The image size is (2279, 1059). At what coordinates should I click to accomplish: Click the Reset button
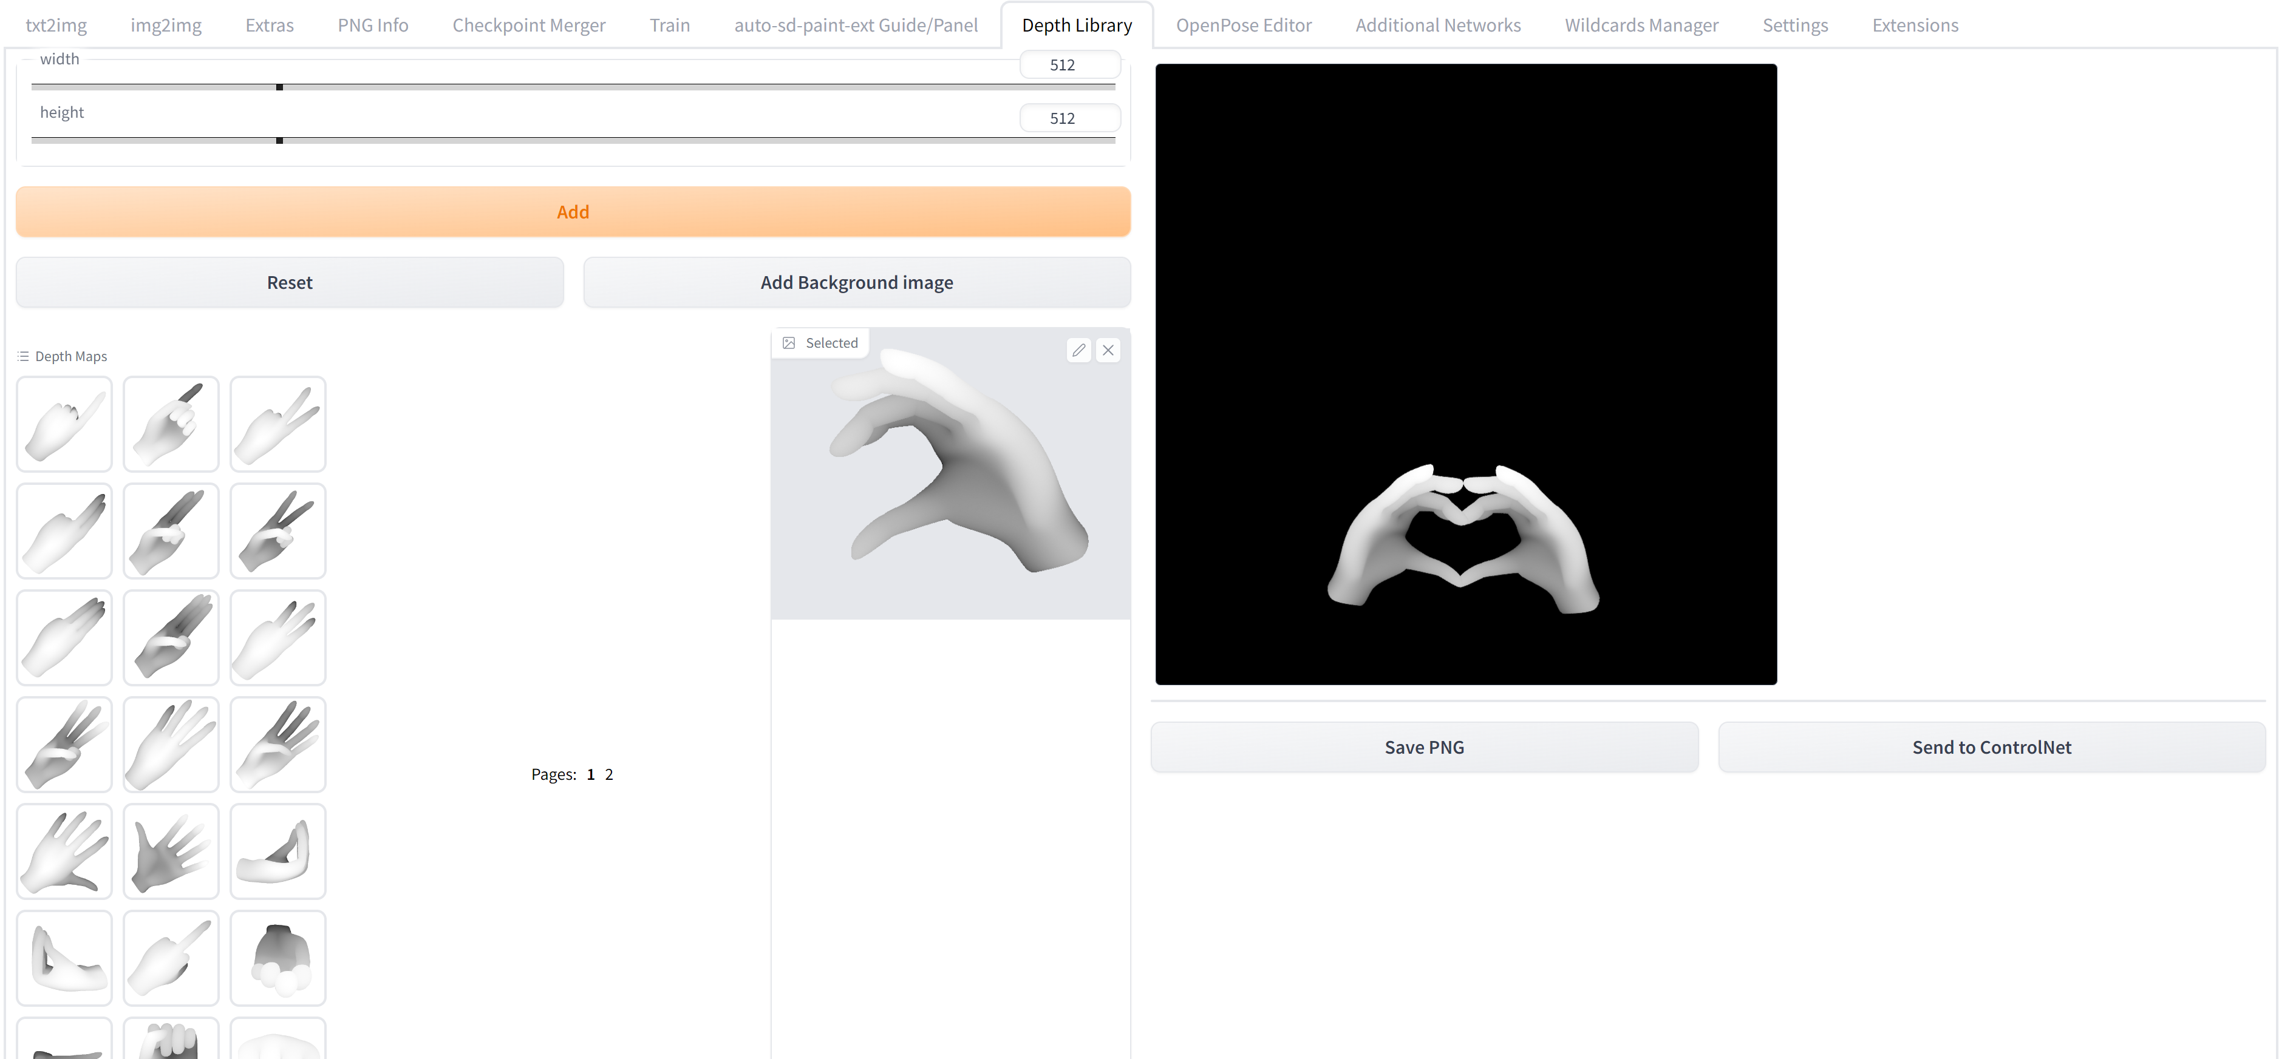click(289, 283)
